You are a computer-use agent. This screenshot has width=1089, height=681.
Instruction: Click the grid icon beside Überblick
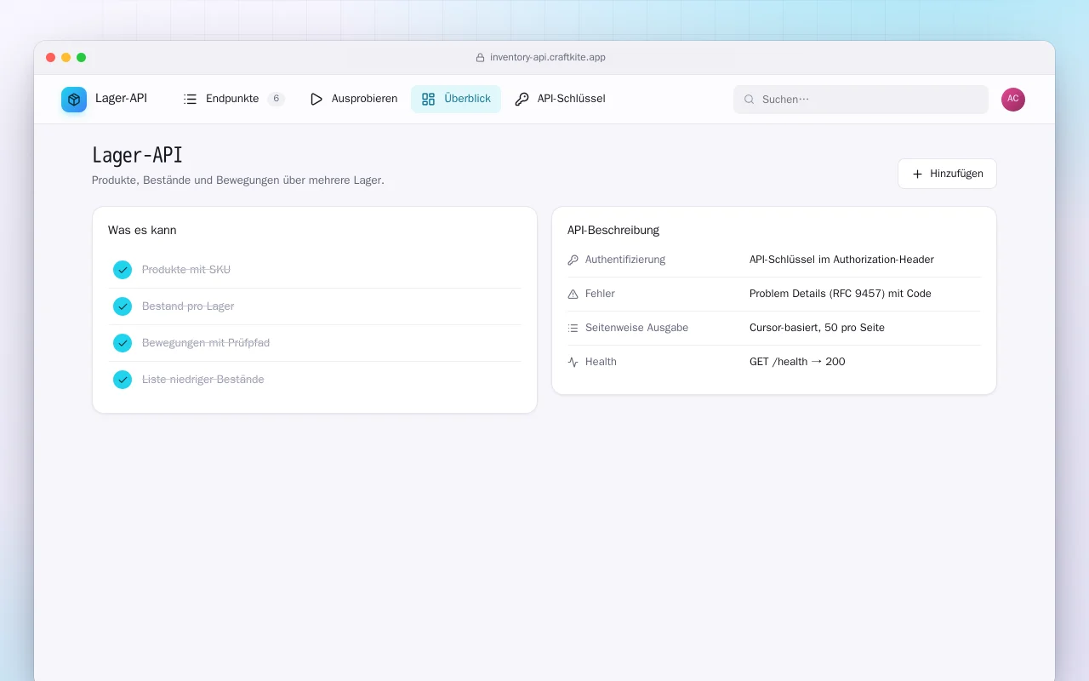[429, 99]
